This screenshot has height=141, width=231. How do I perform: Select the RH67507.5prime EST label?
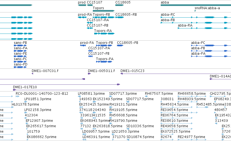(159, 94)
